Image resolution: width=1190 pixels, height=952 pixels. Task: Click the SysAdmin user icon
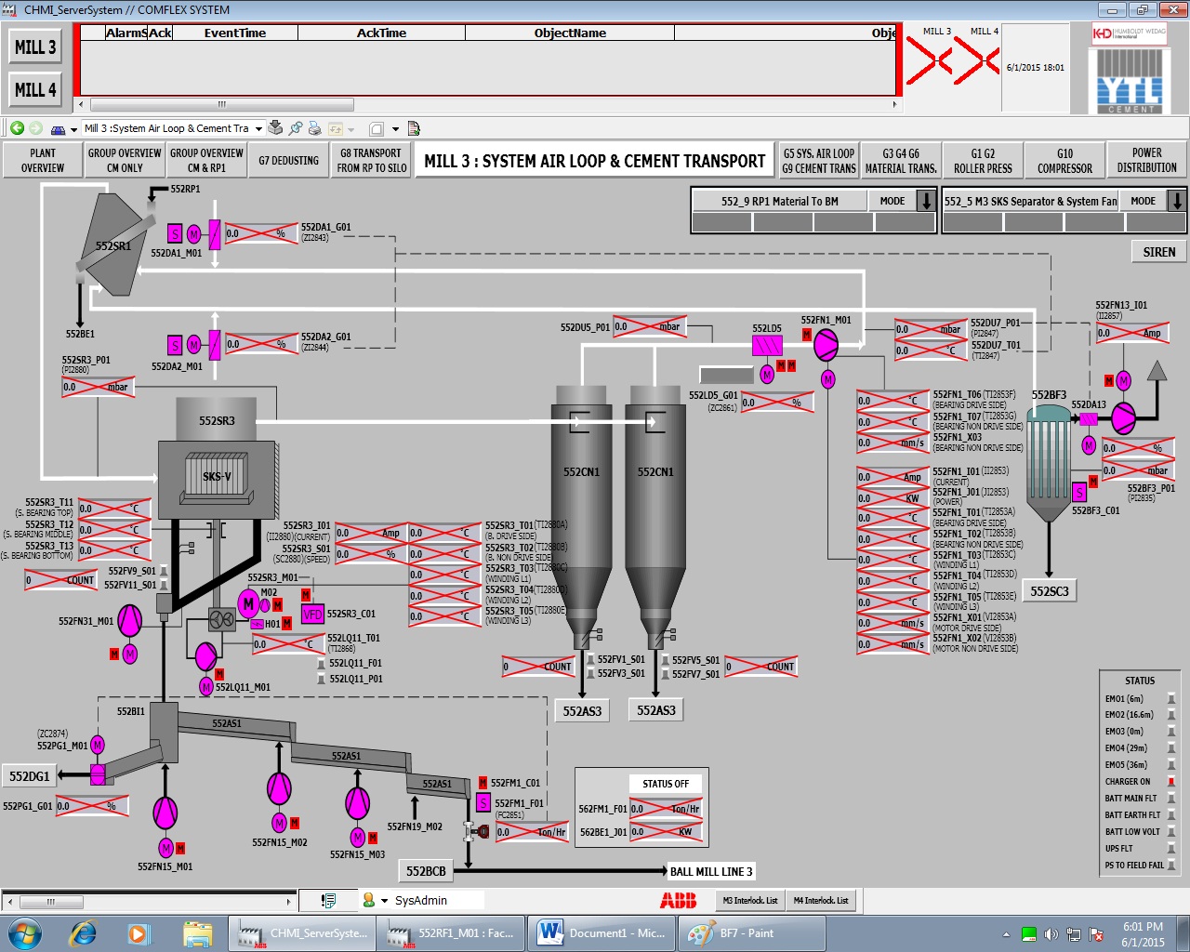tap(369, 900)
